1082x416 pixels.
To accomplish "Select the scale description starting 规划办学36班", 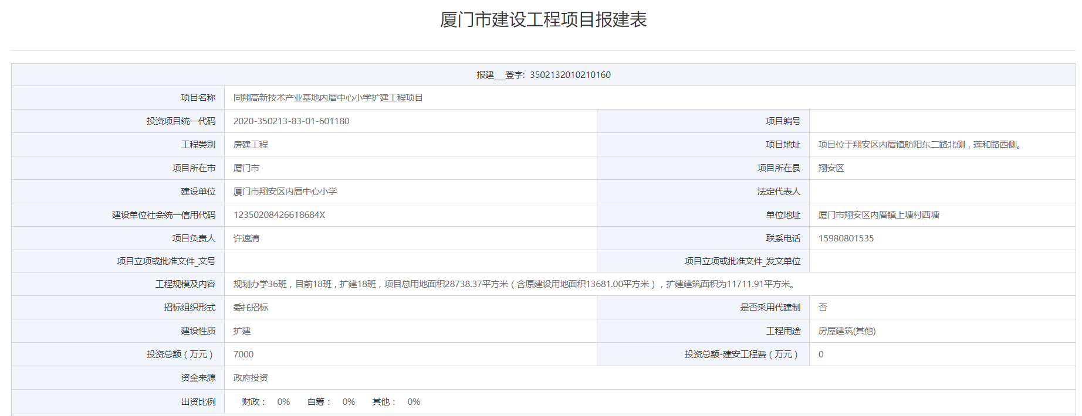I will pos(516,284).
